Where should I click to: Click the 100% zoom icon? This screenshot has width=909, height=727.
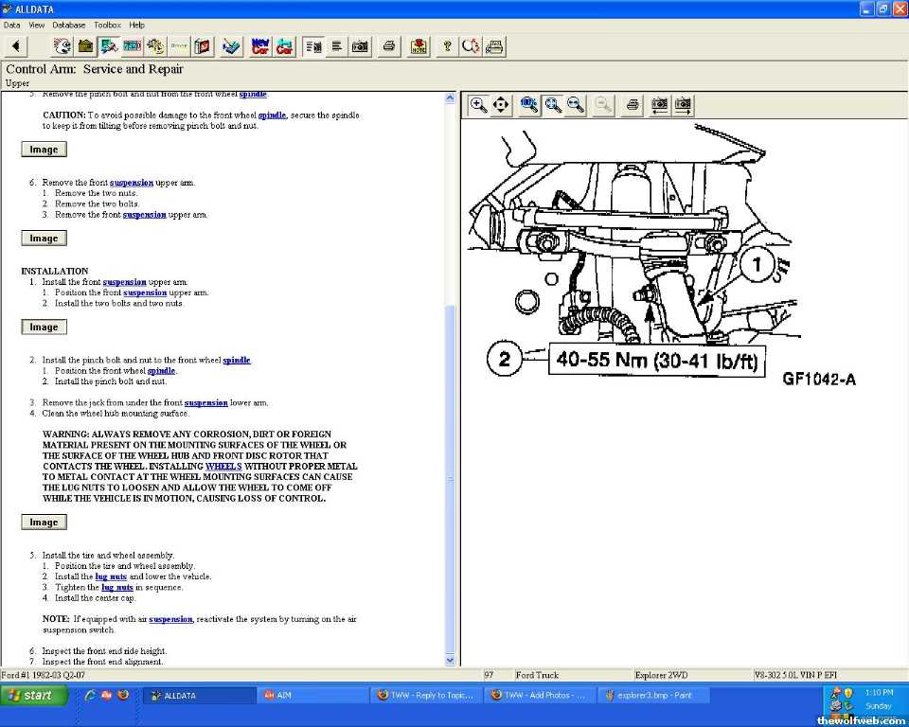pyautogui.click(x=529, y=105)
